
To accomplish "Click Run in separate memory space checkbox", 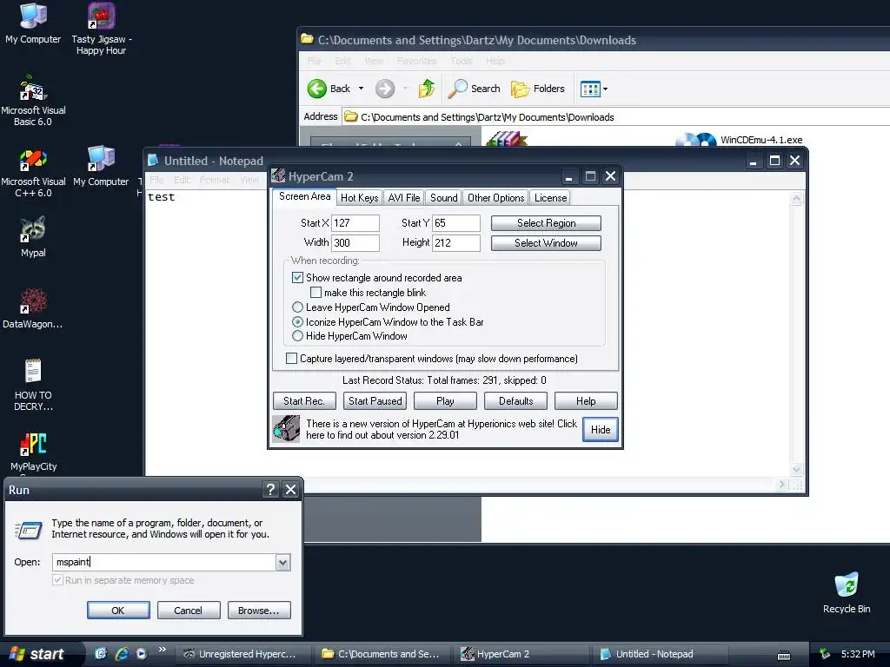I will click(x=57, y=579).
